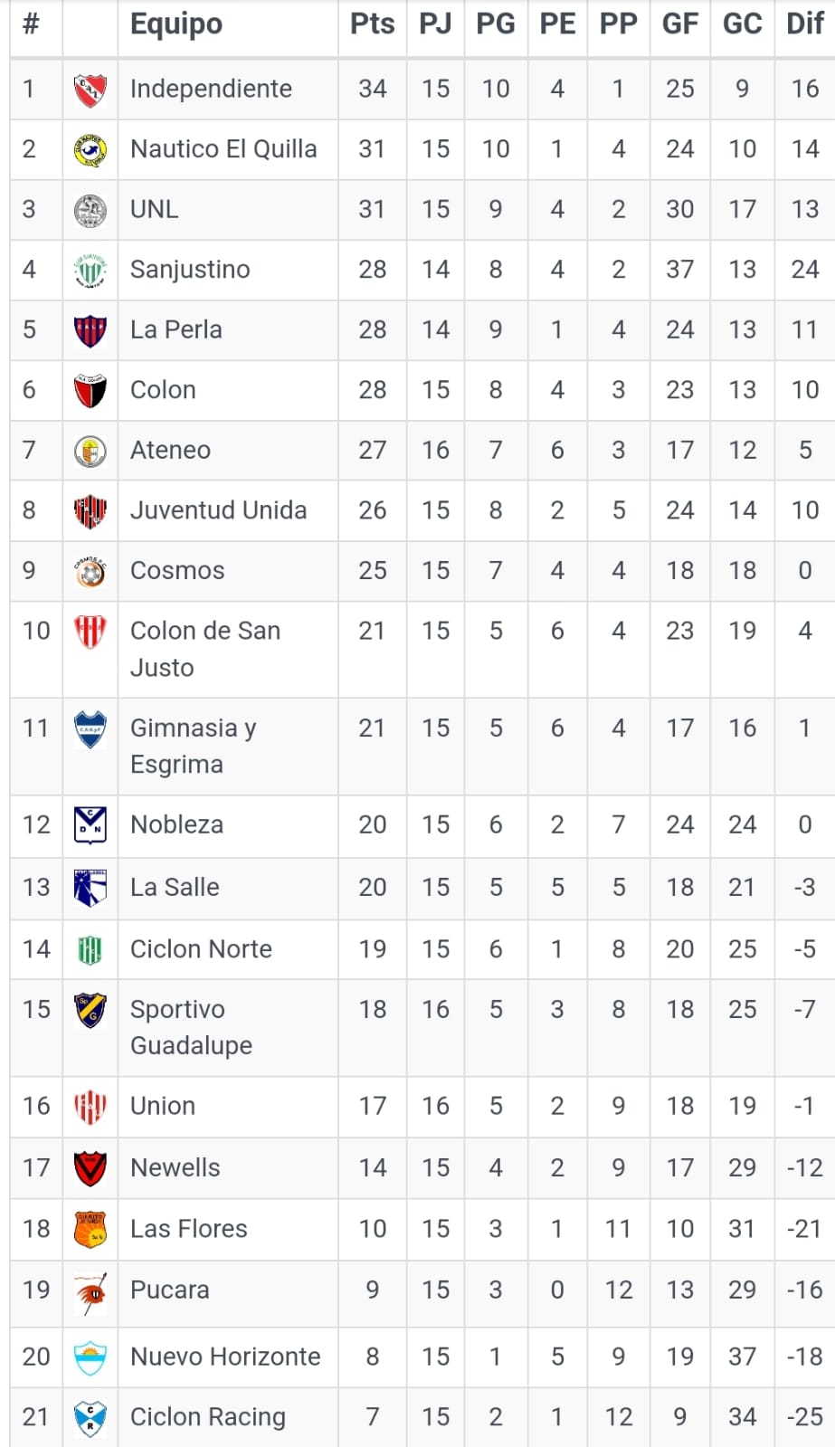Click the La Perla shield icon
835x1447 pixels.
(x=90, y=330)
